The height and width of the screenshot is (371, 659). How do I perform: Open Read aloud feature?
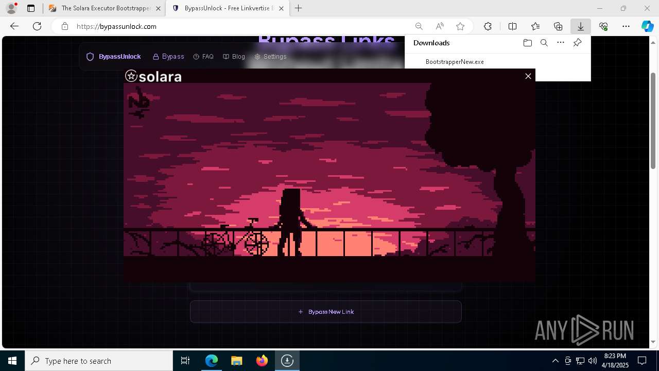pos(440,26)
